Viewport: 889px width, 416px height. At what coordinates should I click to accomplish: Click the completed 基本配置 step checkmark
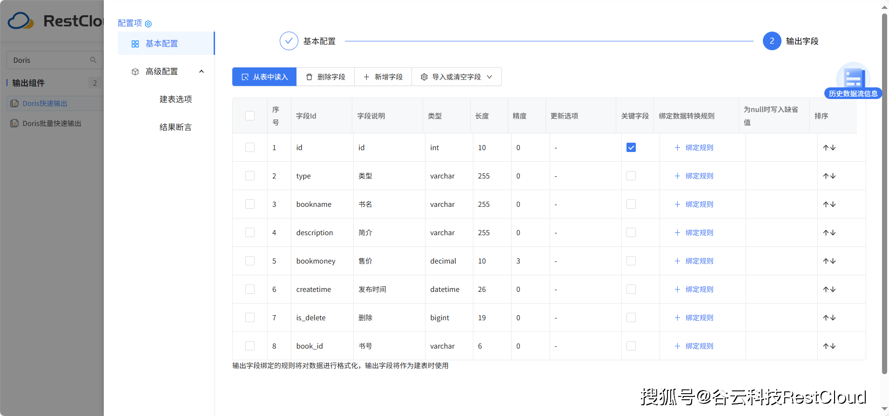click(x=289, y=41)
